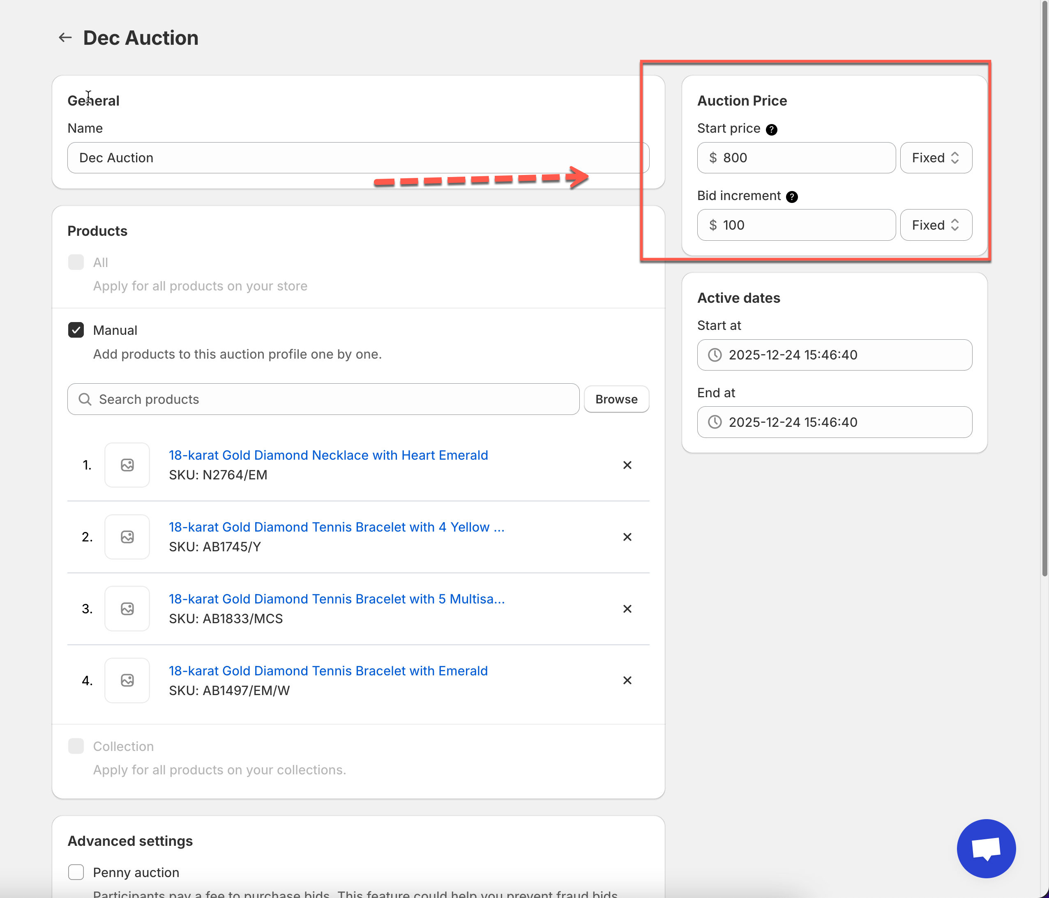Enable the Penny auction checkbox
Screen dimensions: 1049x898
click(x=76, y=872)
